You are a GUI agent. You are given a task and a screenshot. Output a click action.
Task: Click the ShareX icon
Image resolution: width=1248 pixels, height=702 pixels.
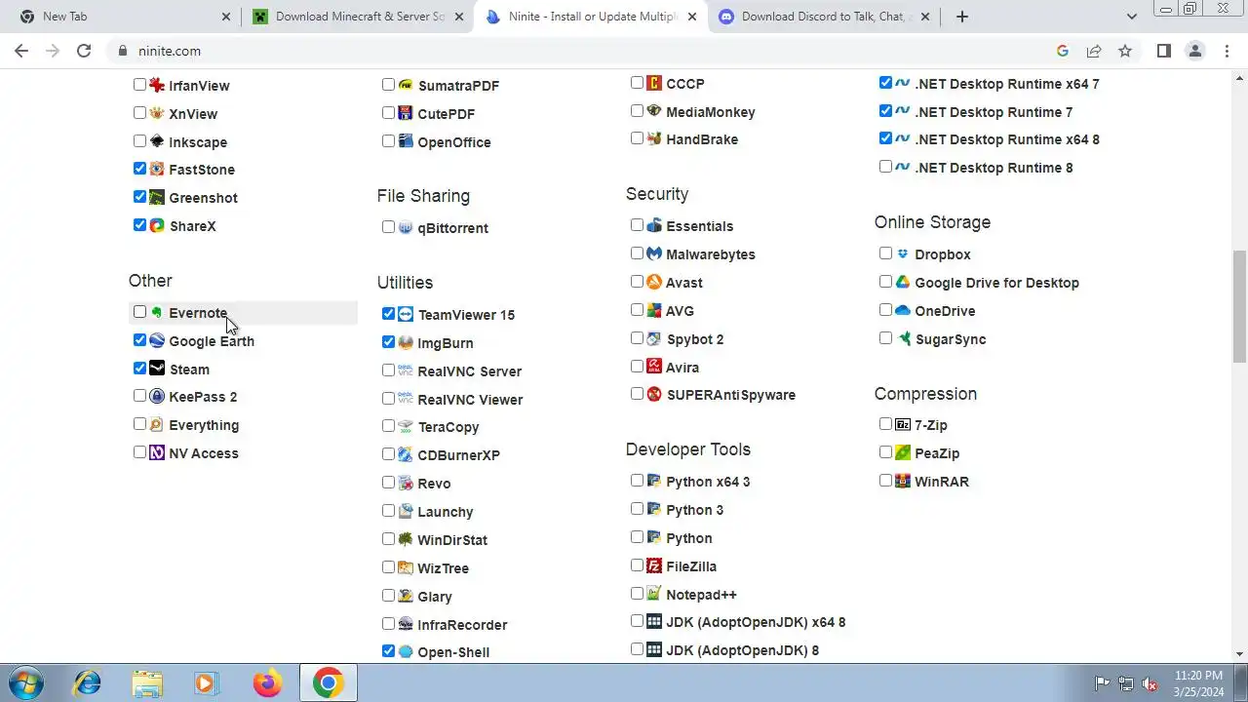(x=156, y=225)
